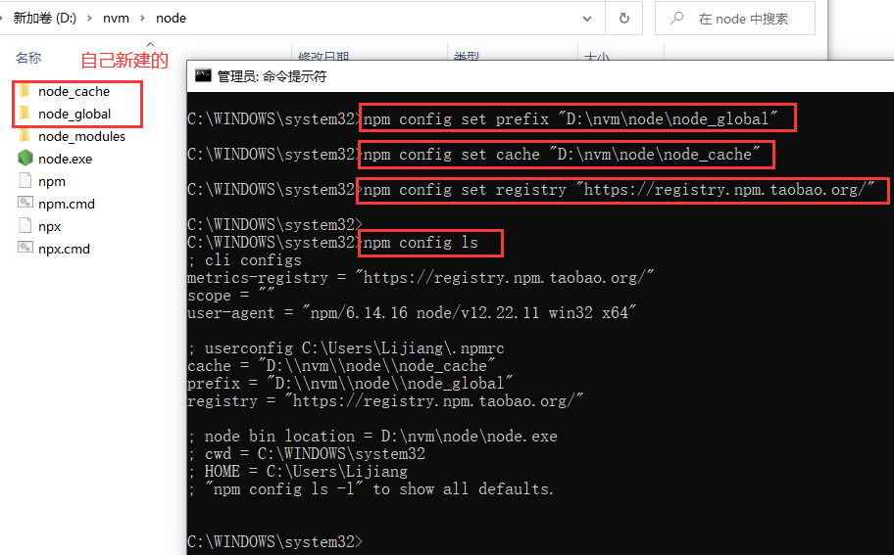Viewport: 894px width, 555px height.
Task: Focus the 在 node 中搜索 search box
Action: (x=735, y=19)
